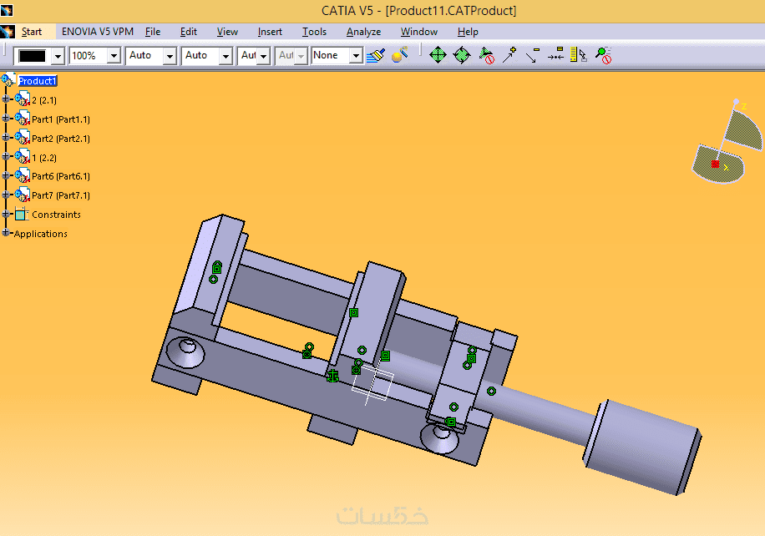This screenshot has width=765, height=536.
Task: Click the vise handle cylinder in 3D view
Action: click(642, 447)
